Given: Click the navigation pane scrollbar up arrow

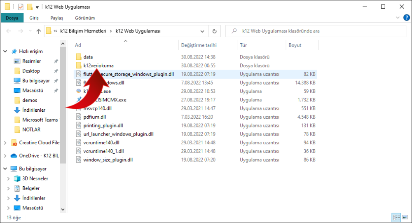Looking at the screenshot, I should coord(63,44).
